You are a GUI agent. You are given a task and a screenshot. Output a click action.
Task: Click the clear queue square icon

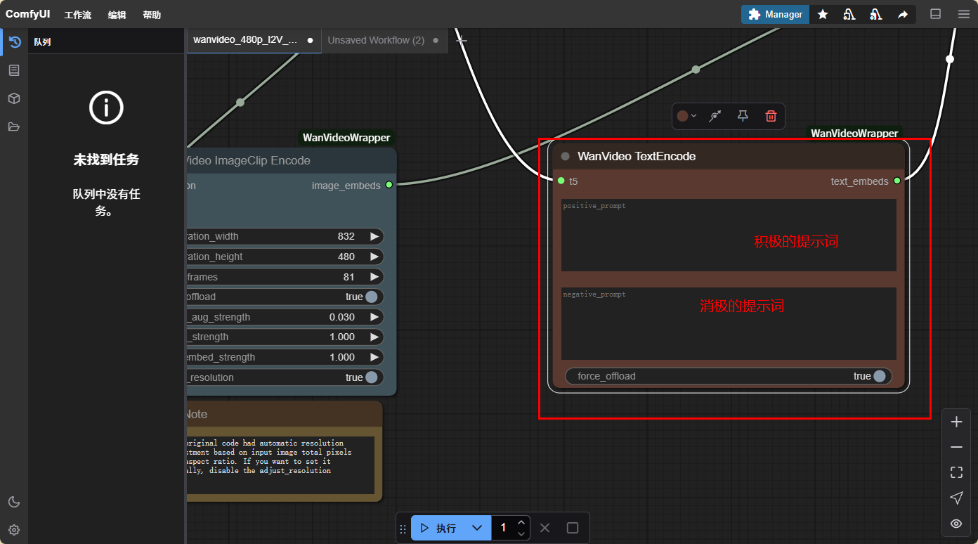click(573, 528)
